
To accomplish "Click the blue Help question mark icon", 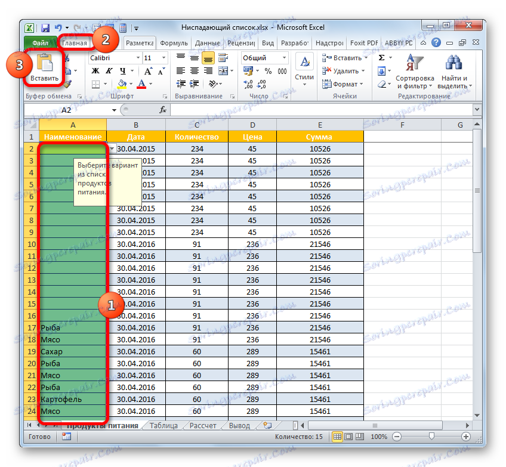I will (436, 42).
